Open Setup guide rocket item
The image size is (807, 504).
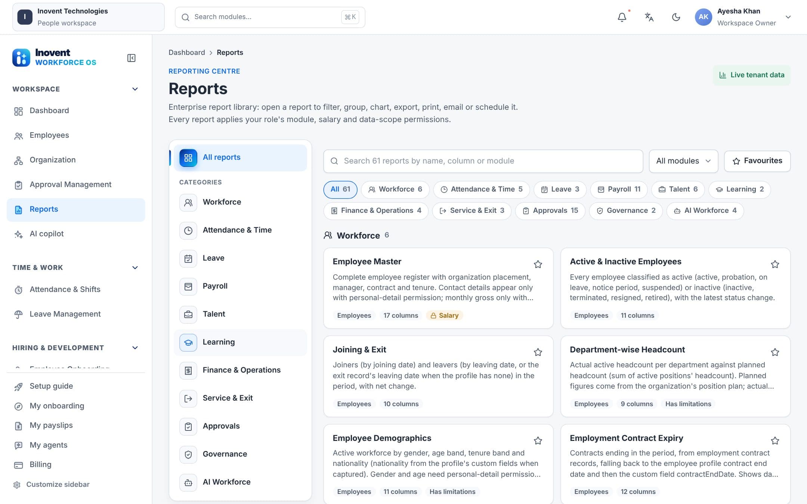click(x=76, y=386)
